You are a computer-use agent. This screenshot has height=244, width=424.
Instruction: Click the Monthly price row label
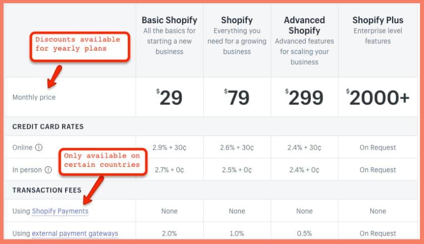pyautogui.click(x=34, y=97)
